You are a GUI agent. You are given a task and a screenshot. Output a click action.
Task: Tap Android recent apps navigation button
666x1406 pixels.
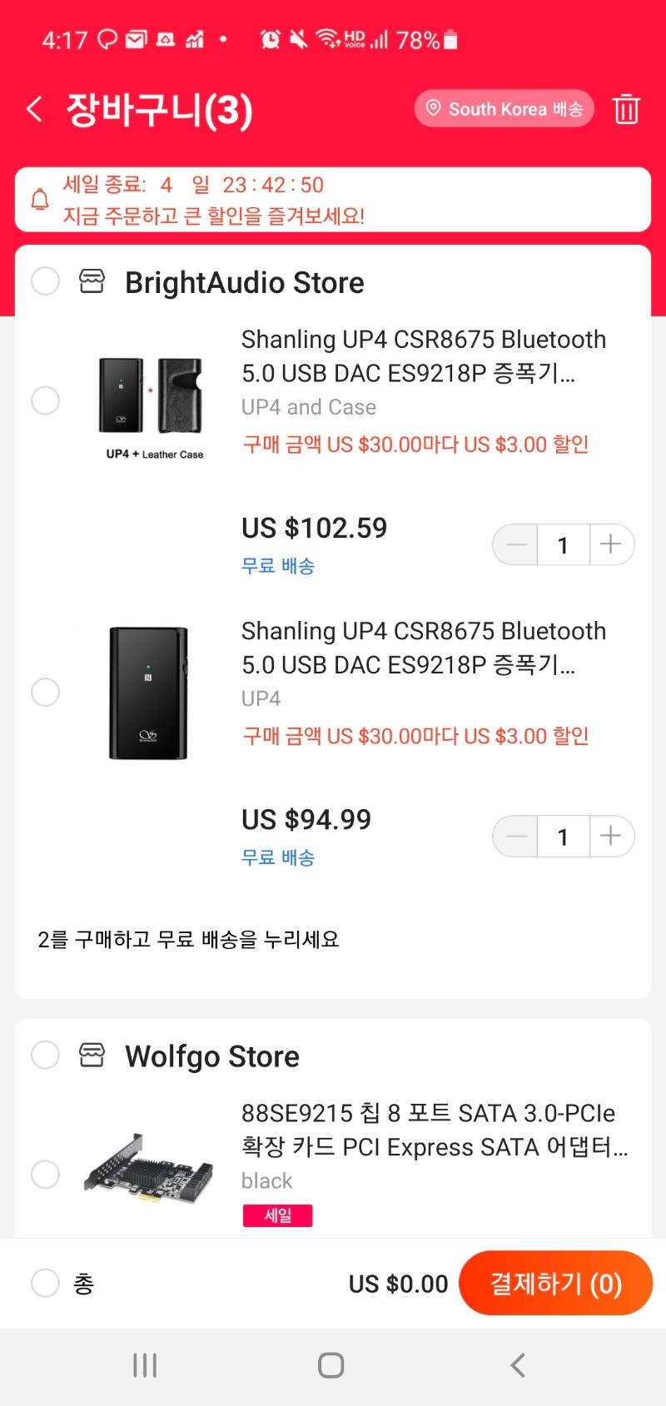point(145,1365)
